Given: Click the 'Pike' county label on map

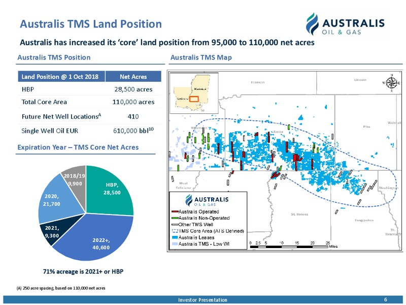Looking at the screenshot, I should pos(366,127).
